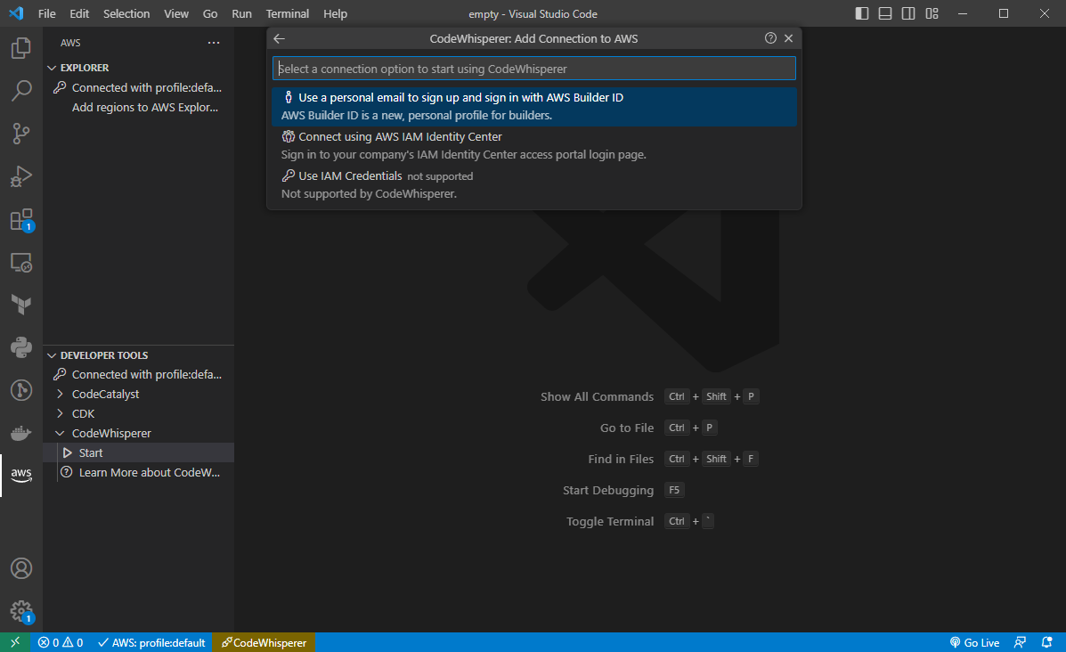The width and height of the screenshot is (1066, 652).
Task: Open the File menu
Action: (47, 13)
